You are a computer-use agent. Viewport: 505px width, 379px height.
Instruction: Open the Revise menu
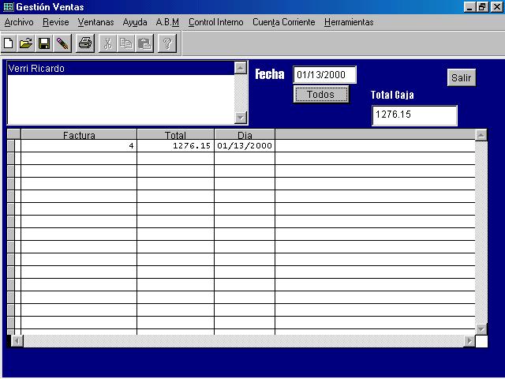click(x=56, y=22)
